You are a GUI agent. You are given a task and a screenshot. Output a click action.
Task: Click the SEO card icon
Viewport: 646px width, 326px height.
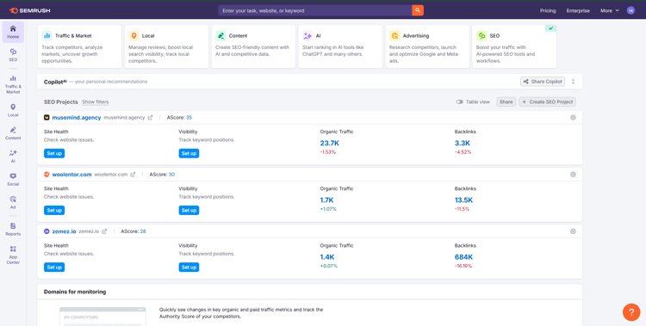click(481, 36)
